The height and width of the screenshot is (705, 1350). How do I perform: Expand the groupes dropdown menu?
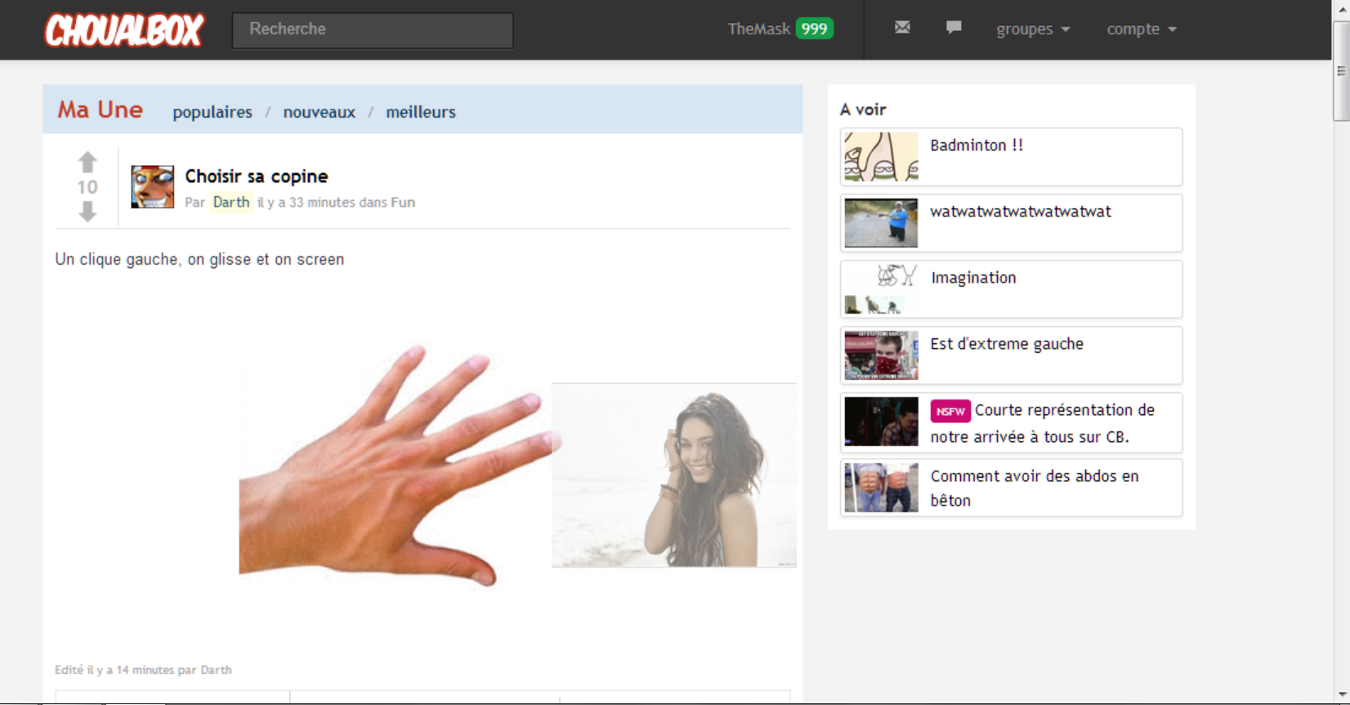click(x=1032, y=29)
